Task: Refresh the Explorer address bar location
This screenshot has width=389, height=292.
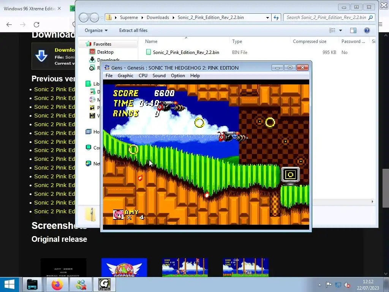Action: pyautogui.click(x=276, y=17)
